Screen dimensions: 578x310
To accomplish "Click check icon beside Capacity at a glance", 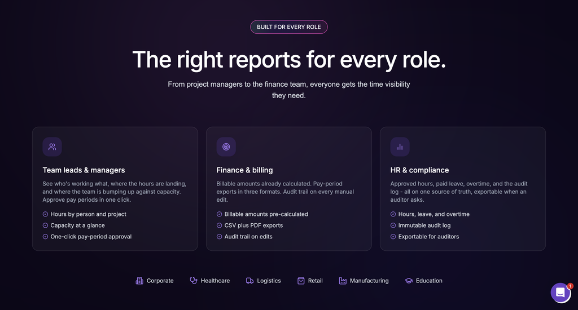I will [x=45, y=225].
